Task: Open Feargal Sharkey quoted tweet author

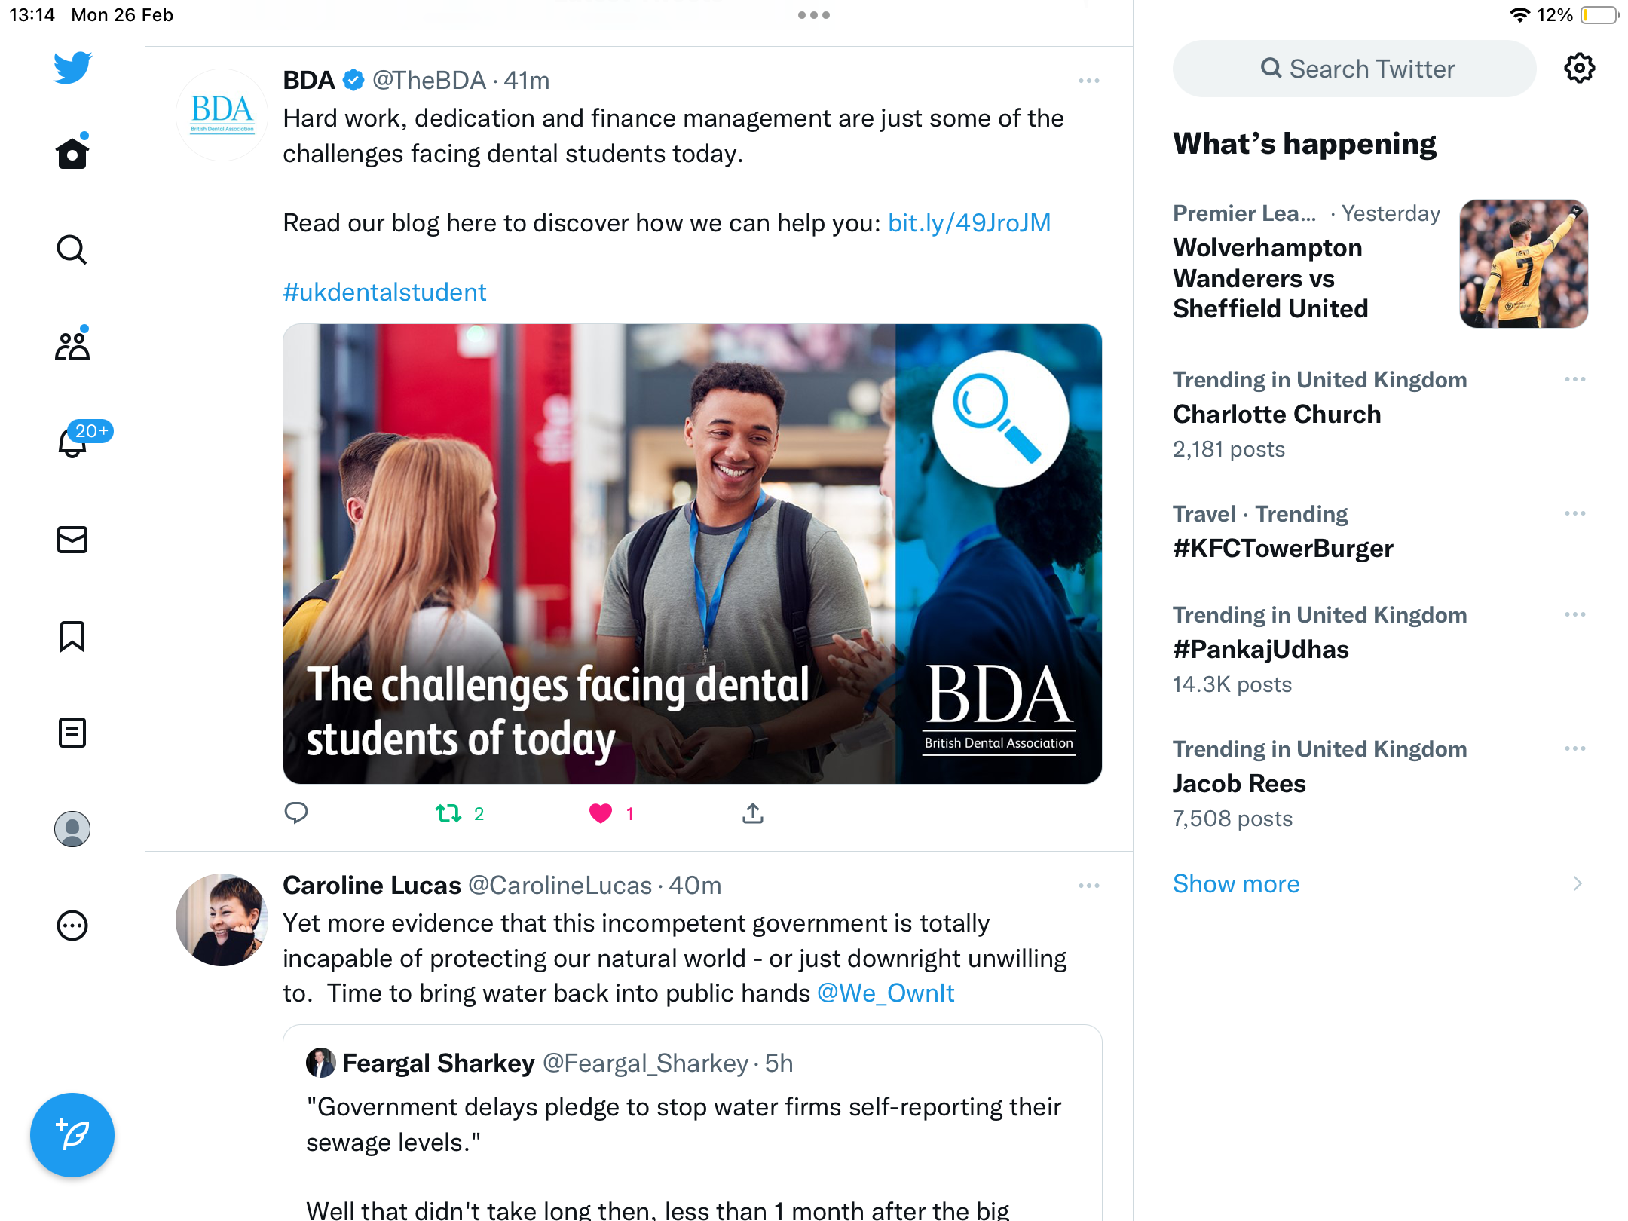Action: pos(439,1063)
